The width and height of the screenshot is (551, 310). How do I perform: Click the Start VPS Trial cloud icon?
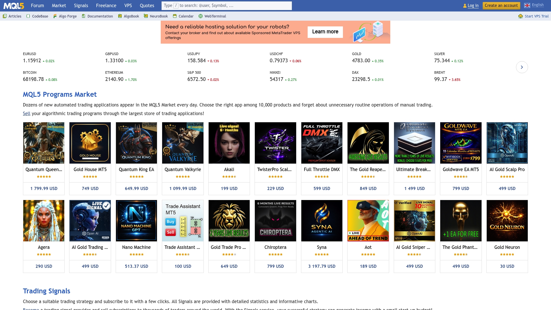[521, 16]
